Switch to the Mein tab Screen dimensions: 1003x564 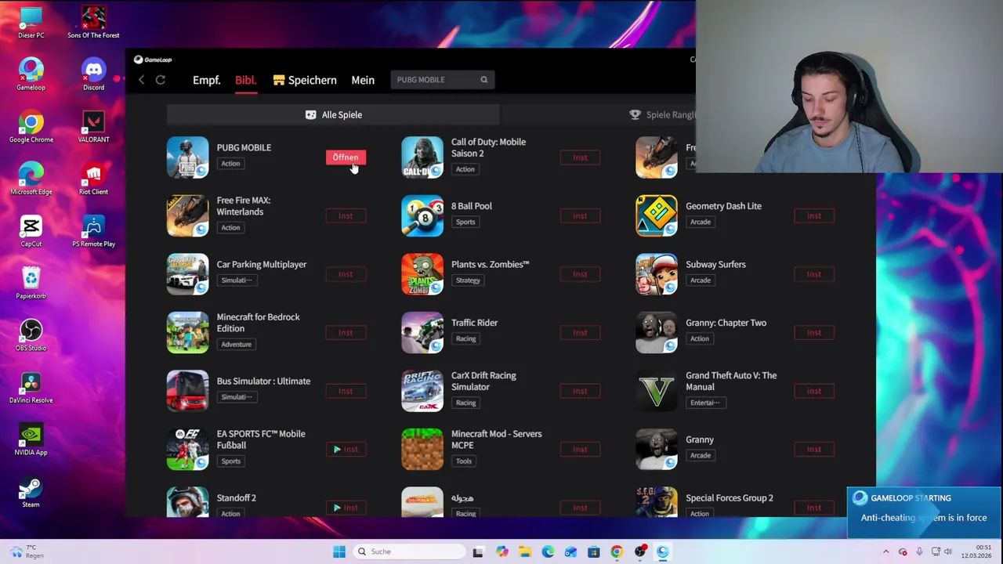tap(363, 80)
